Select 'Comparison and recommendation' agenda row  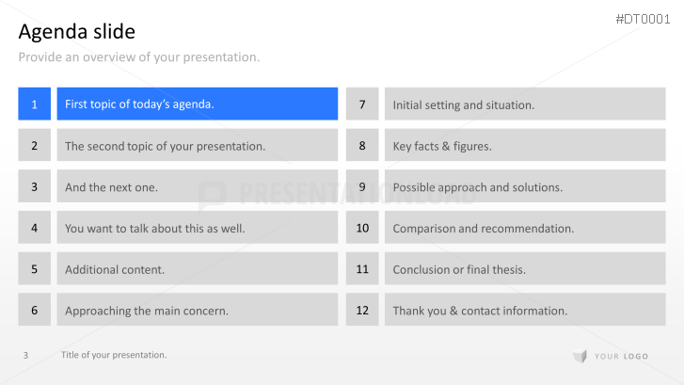[525, 227]
